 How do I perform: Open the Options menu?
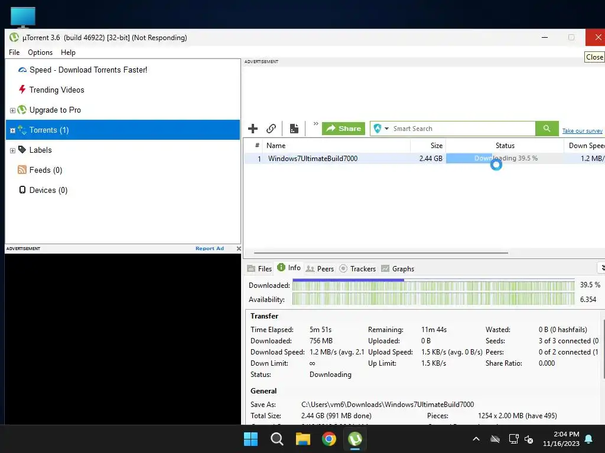pos(40,52)
